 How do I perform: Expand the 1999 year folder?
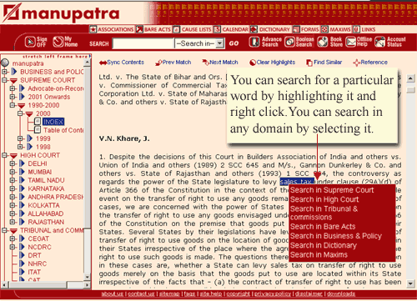[20, 138]
